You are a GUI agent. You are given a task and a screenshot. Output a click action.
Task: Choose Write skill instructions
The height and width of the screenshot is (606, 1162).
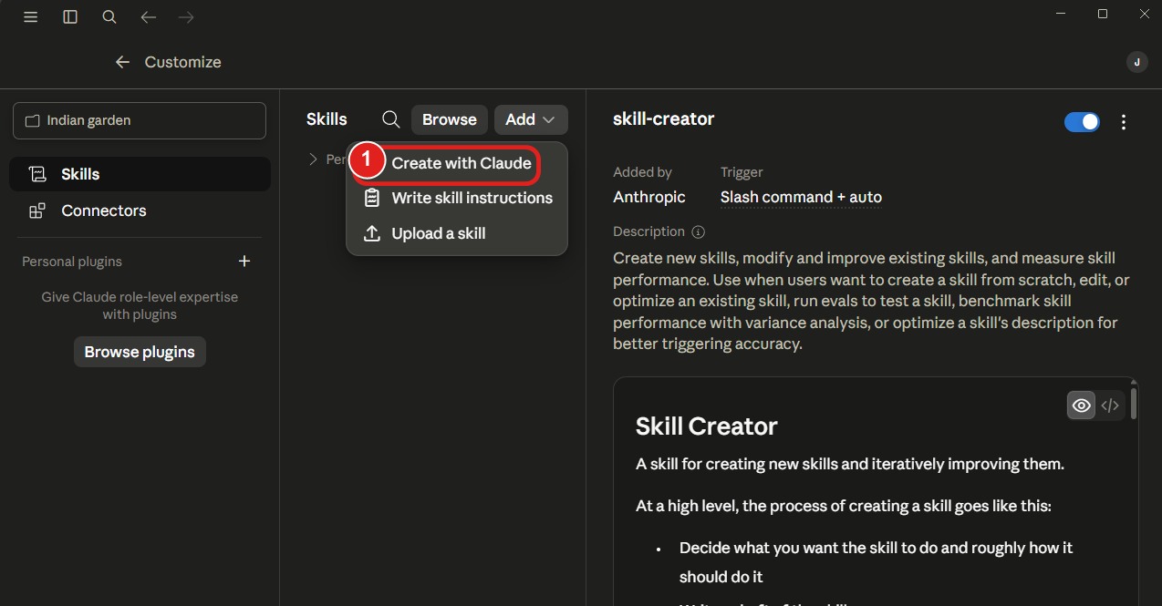click(x=457, y=198)
